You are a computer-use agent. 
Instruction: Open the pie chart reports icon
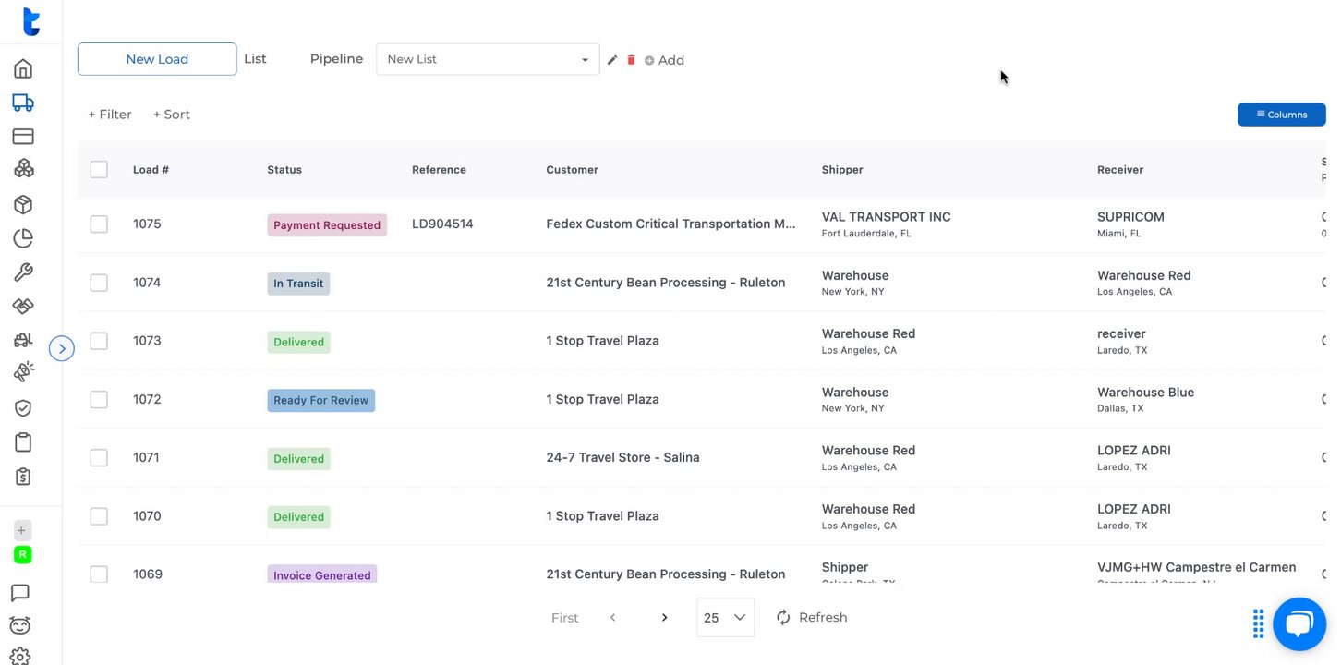pos(23,238)
